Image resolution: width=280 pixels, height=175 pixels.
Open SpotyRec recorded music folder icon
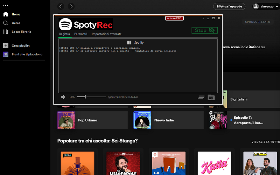pyautogui.click(x=211, y=98)
